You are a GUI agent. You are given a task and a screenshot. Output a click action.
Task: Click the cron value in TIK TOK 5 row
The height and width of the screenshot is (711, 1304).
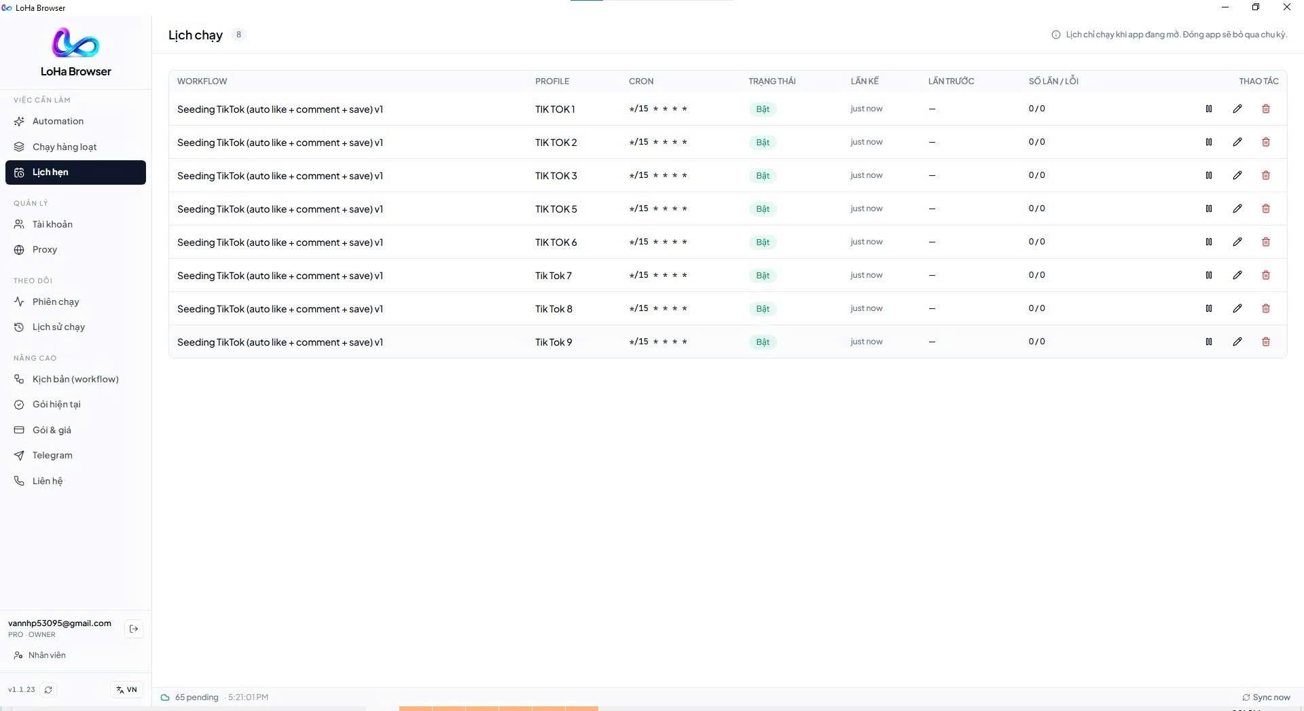(658, 208)
